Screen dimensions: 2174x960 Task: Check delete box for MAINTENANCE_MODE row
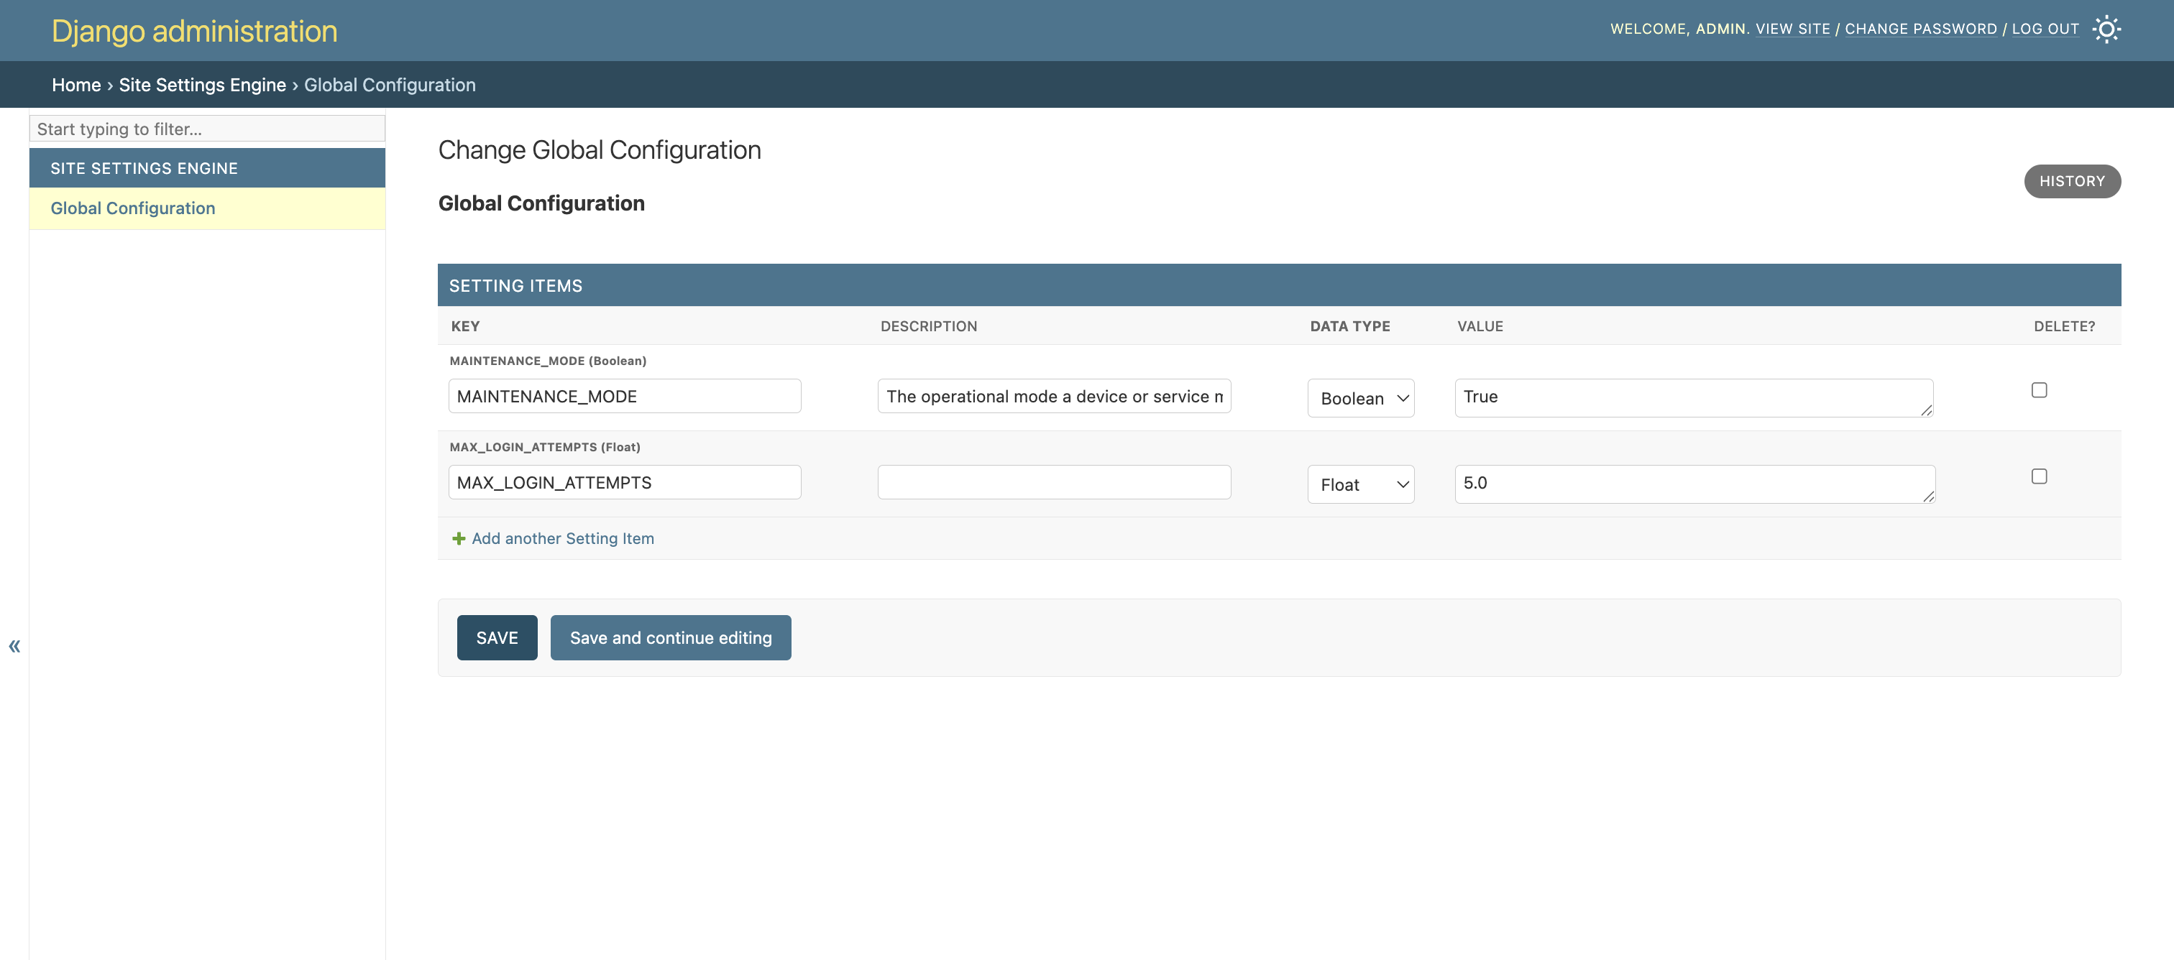click(x=2039, y=389)
